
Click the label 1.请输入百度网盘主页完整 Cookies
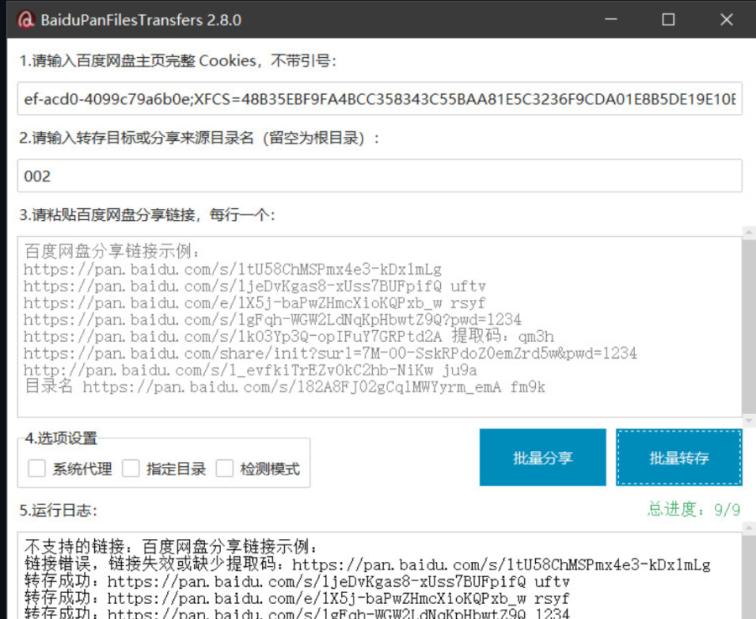point(177,60)
